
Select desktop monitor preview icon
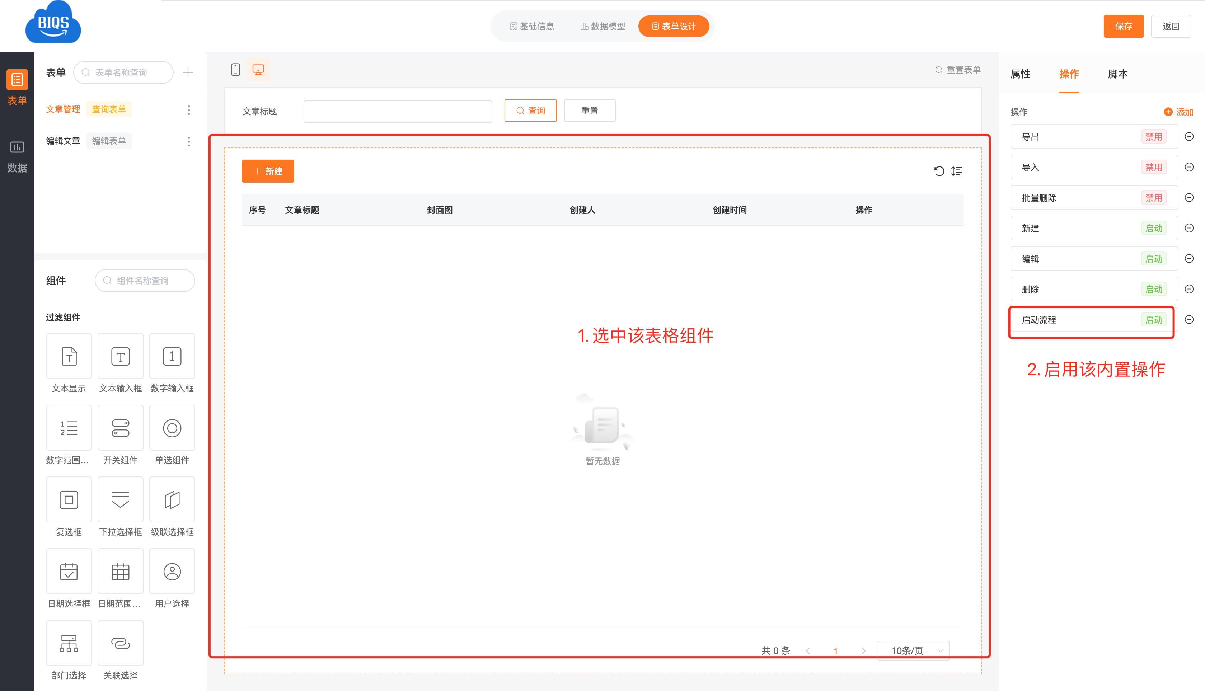pos(258,70)
